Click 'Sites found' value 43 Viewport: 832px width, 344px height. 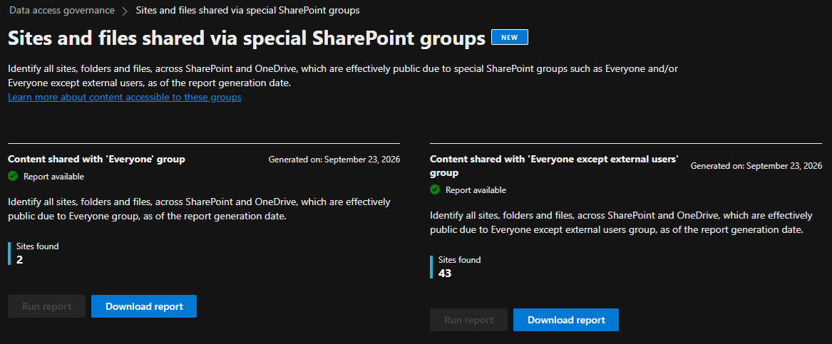click(x=445, y=273)
